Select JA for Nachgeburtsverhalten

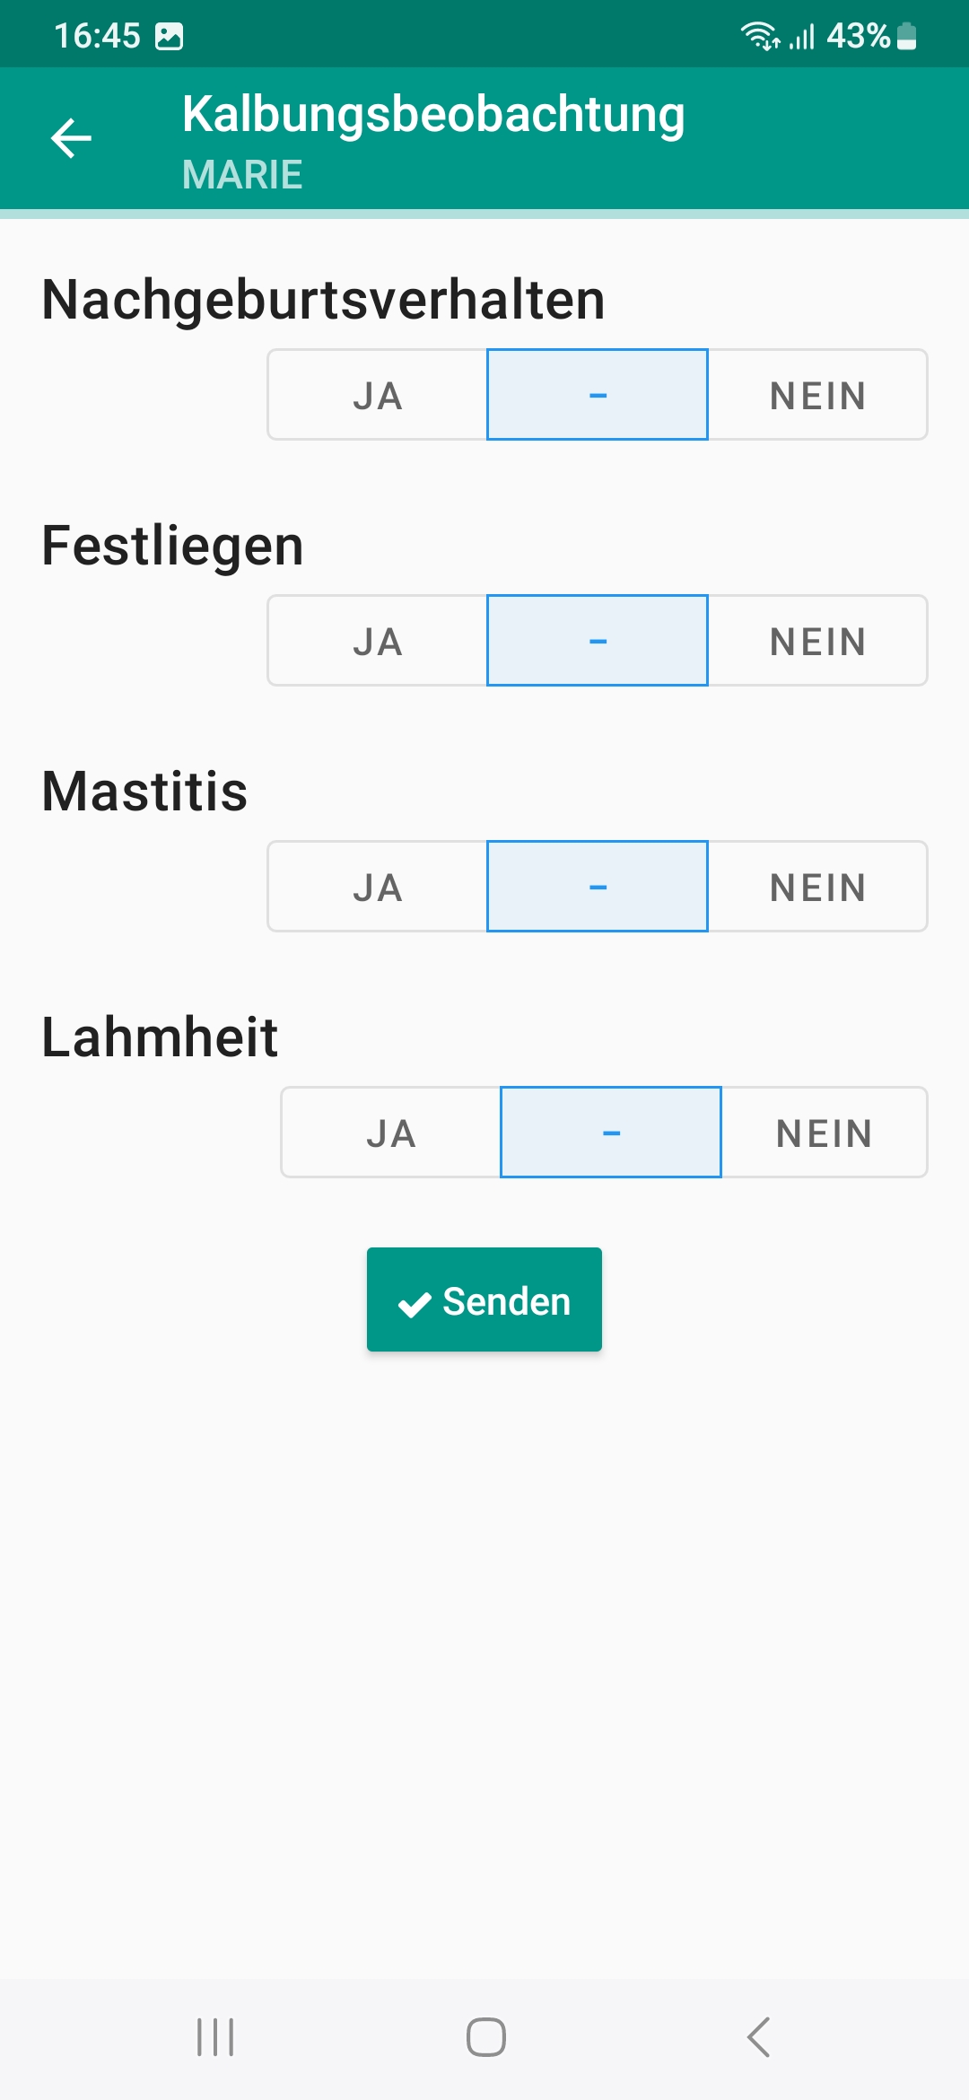coord(378,395)
